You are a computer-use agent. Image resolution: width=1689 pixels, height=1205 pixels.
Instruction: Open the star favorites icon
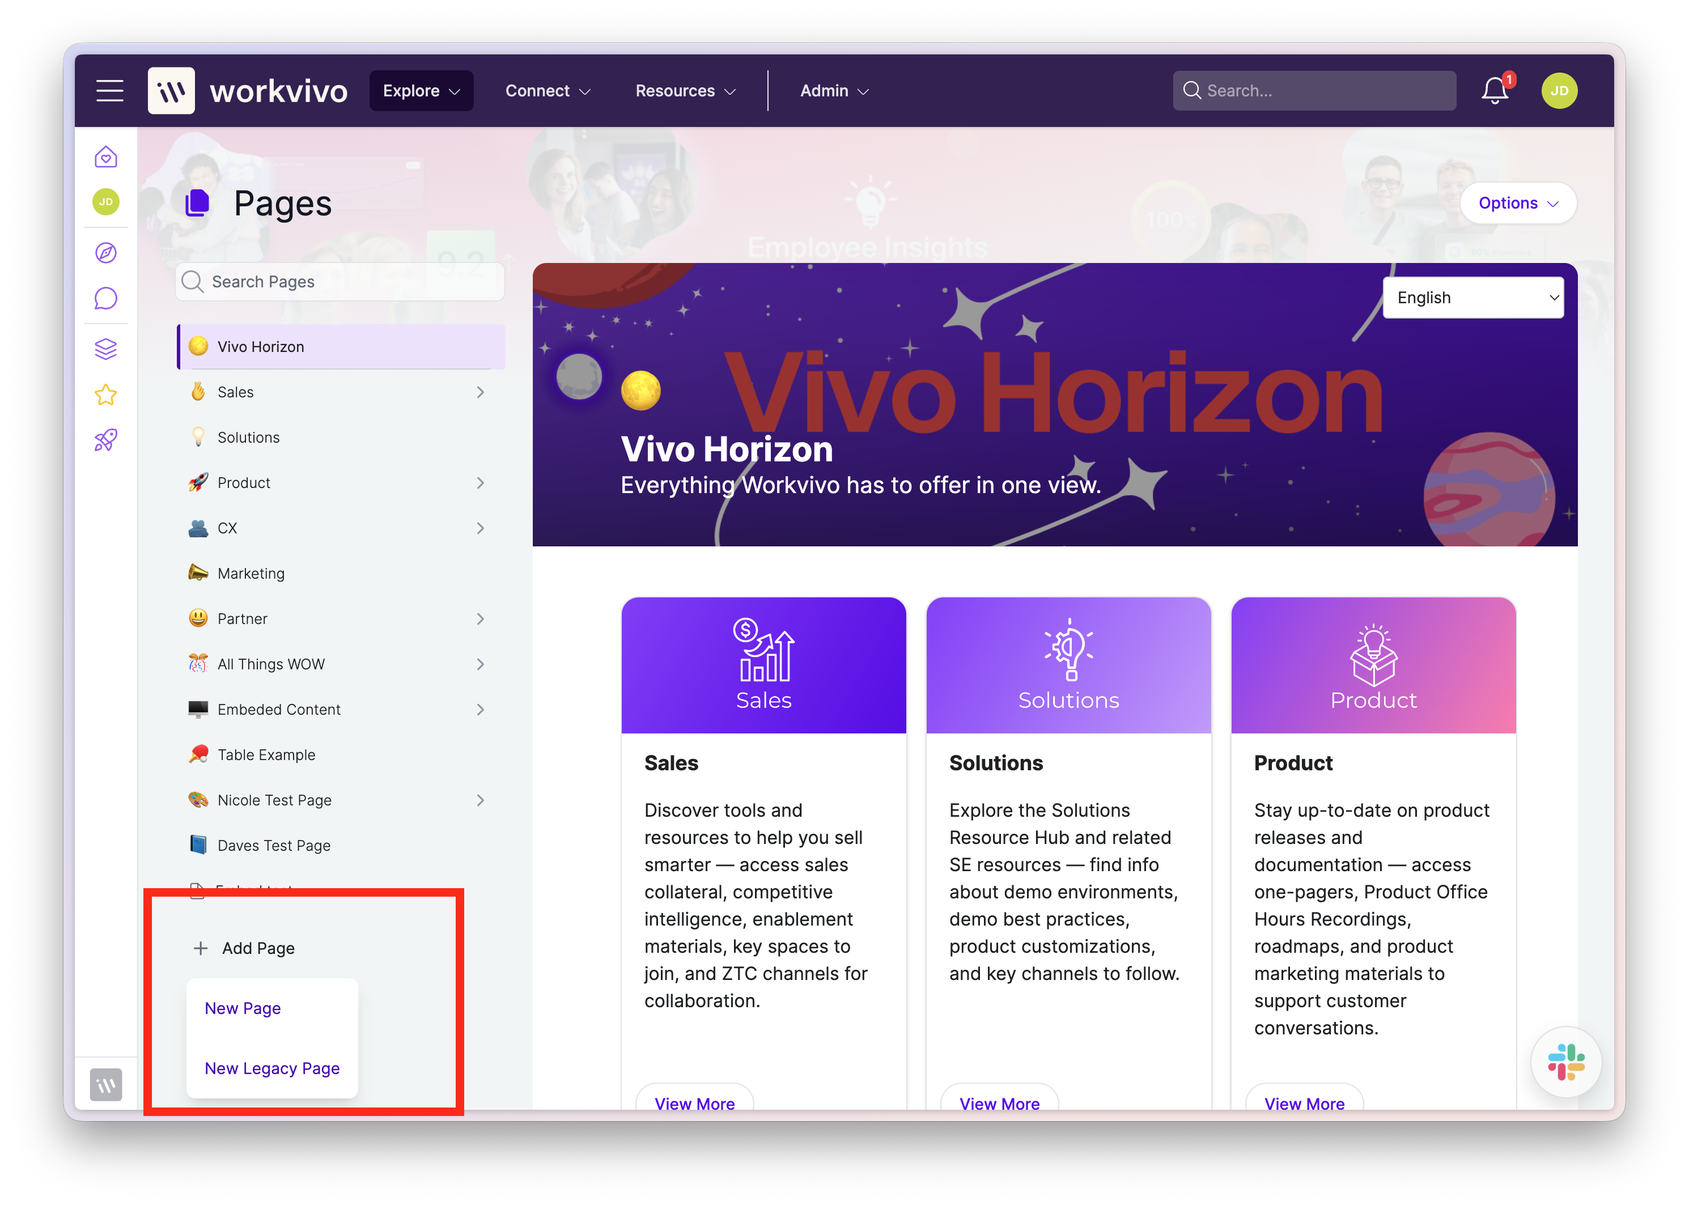pyautogui.click(x=106, y=394)
